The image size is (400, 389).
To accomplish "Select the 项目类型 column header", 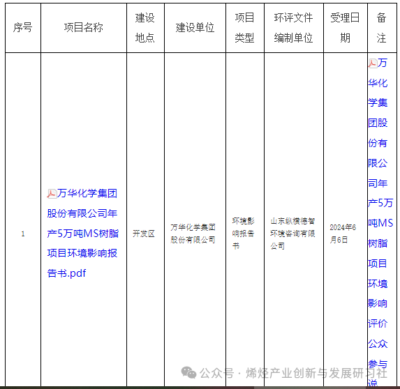I will point(245,27).
